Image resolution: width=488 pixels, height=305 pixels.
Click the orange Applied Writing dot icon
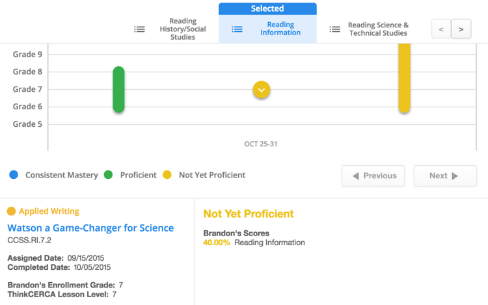(11, 211)
